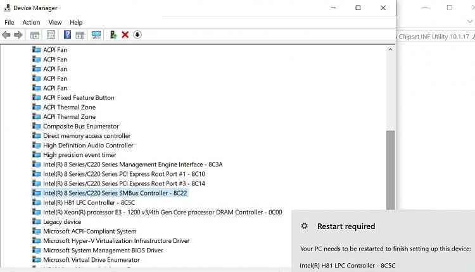
Task: Close the Device Manager window
Action: pyautogui.click(x=383, y=8)
